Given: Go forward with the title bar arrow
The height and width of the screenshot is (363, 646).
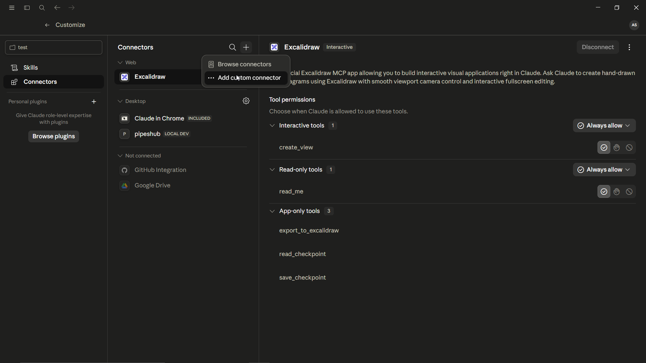Looking at the screenshot, I should (x=72, y=8).
